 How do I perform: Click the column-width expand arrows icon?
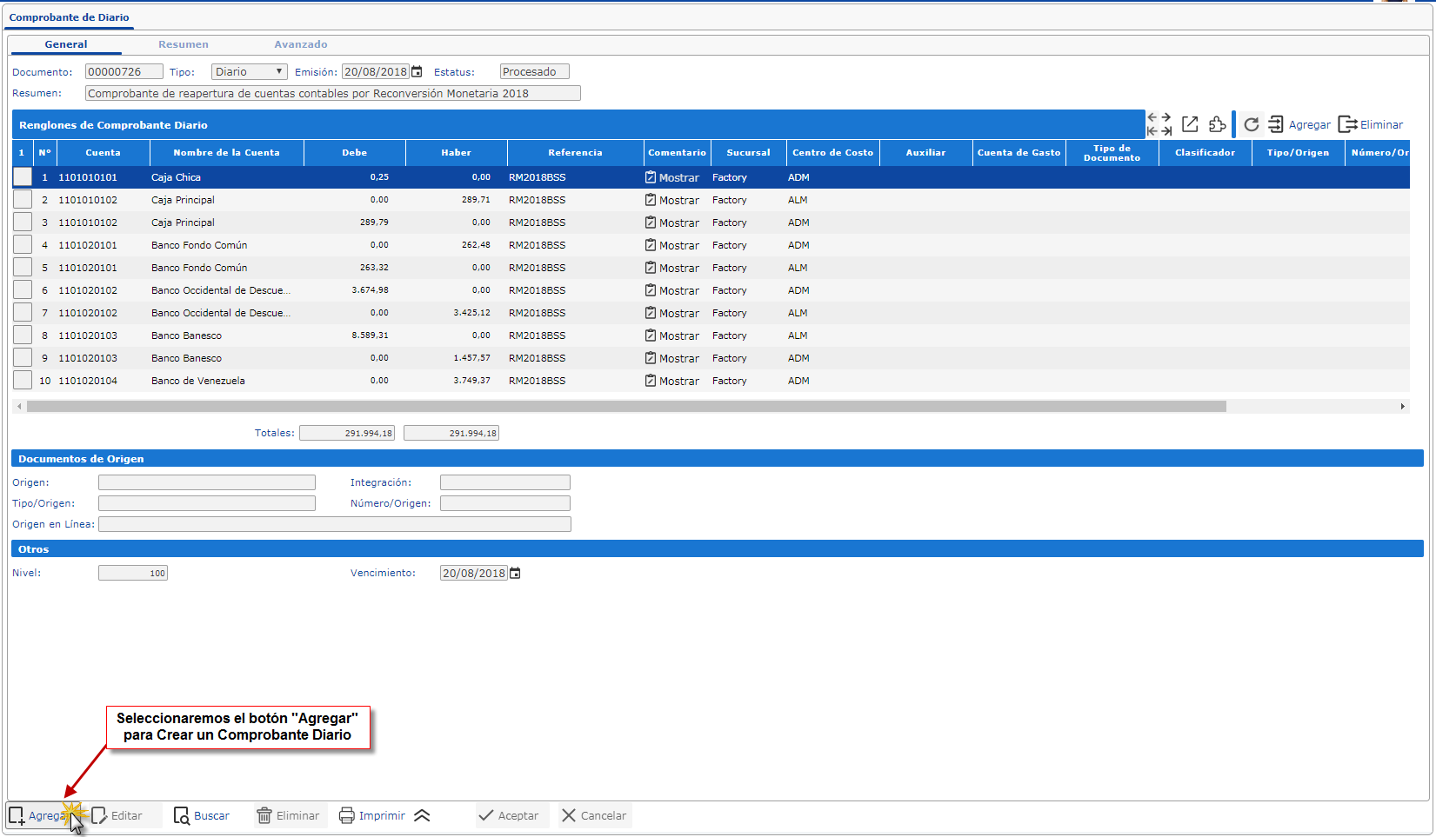(1159, 124)
